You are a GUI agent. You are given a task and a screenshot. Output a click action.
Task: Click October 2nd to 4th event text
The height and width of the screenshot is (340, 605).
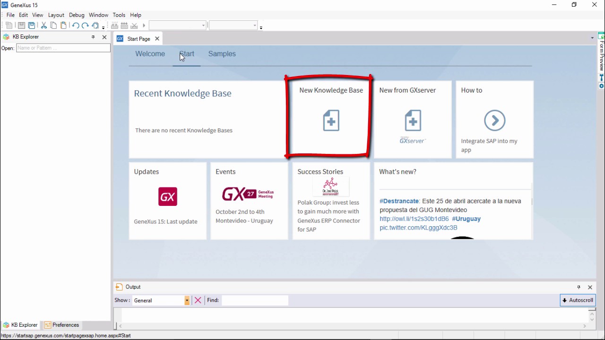244,216
